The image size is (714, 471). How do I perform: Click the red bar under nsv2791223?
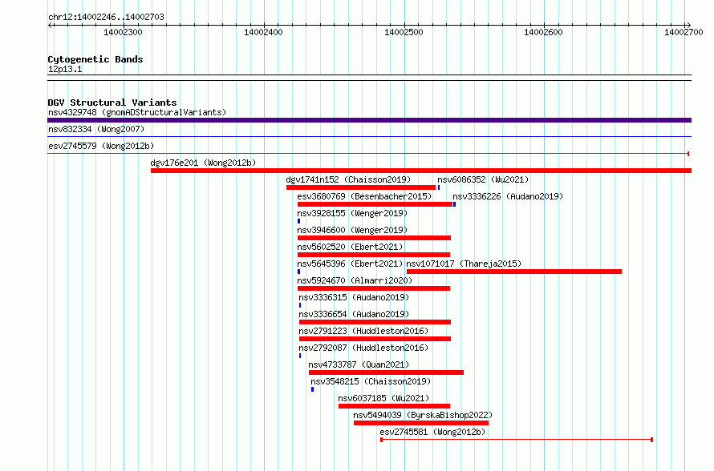click(x=375, y=339)
